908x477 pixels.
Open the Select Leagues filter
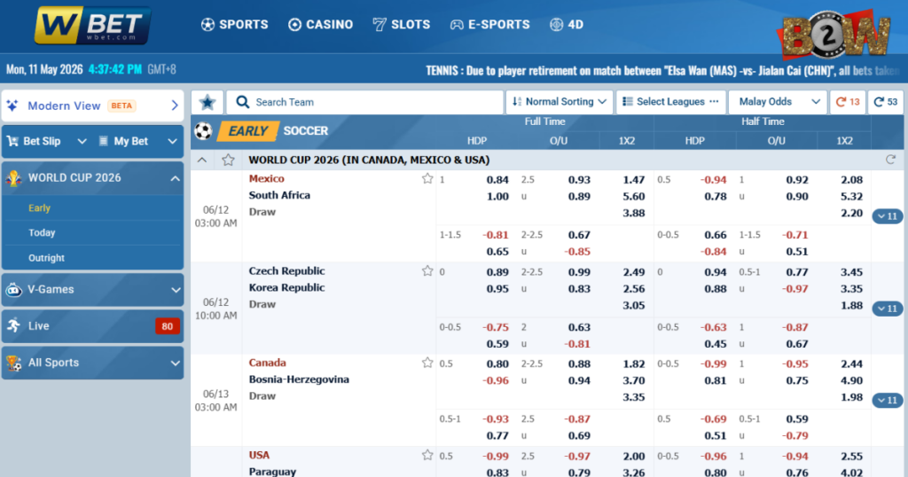pyautogui.click(x=671, y=103)
